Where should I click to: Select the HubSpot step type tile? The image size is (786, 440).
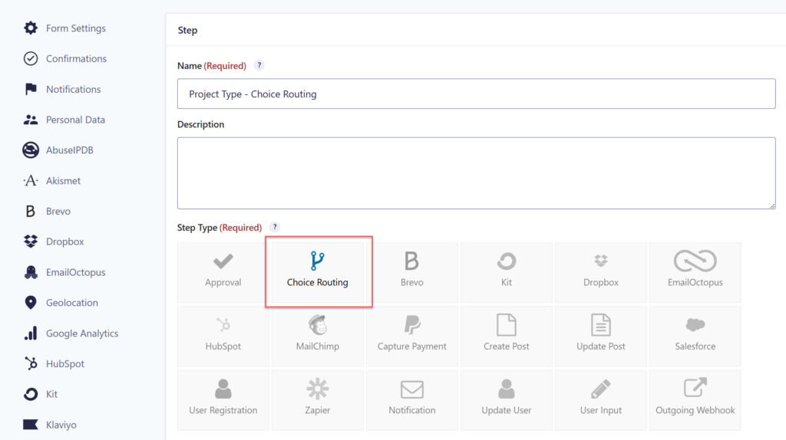pos(223,337)
